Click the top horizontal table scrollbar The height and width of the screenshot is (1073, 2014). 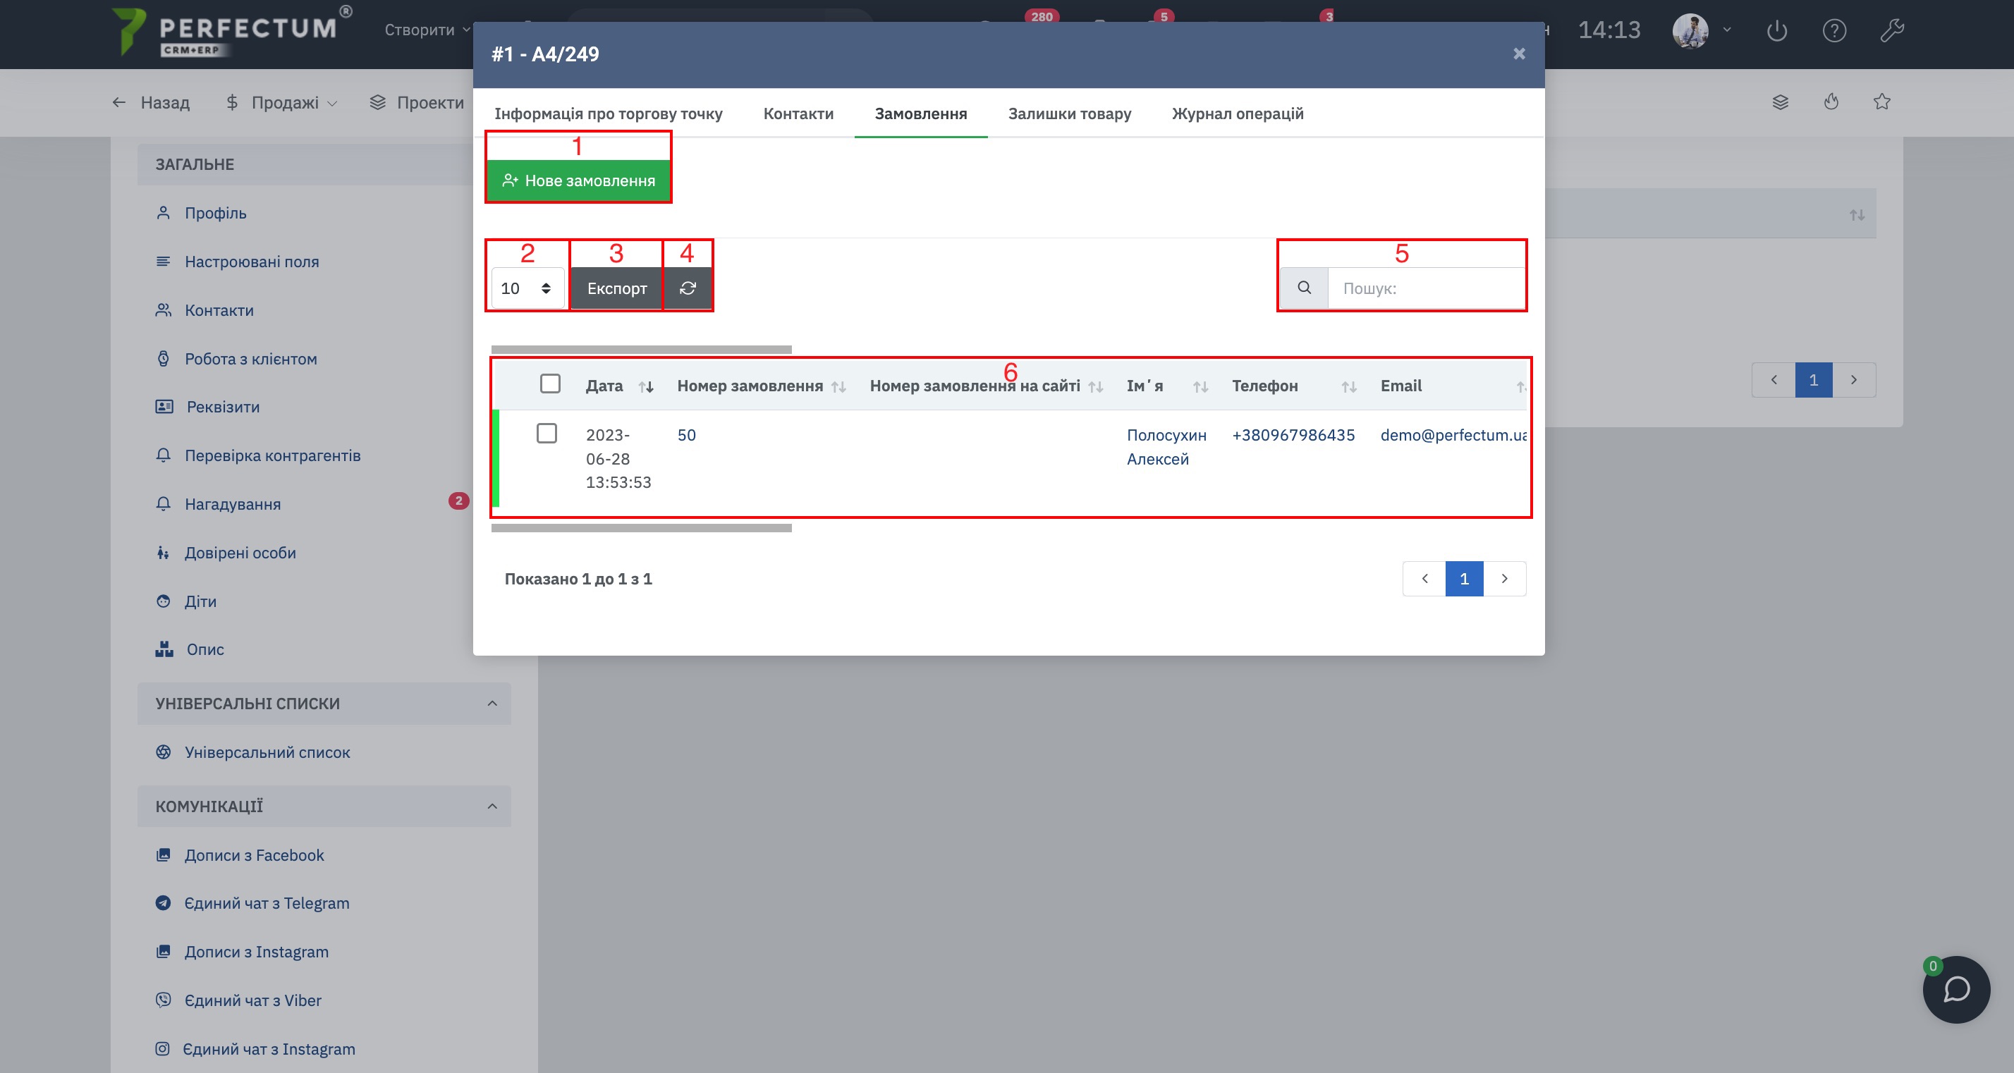[641, 350]
